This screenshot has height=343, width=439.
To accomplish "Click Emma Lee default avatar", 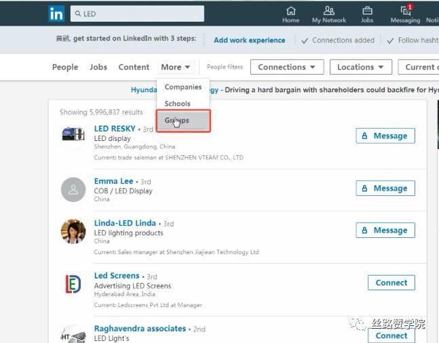I will (x=73, y=190).
